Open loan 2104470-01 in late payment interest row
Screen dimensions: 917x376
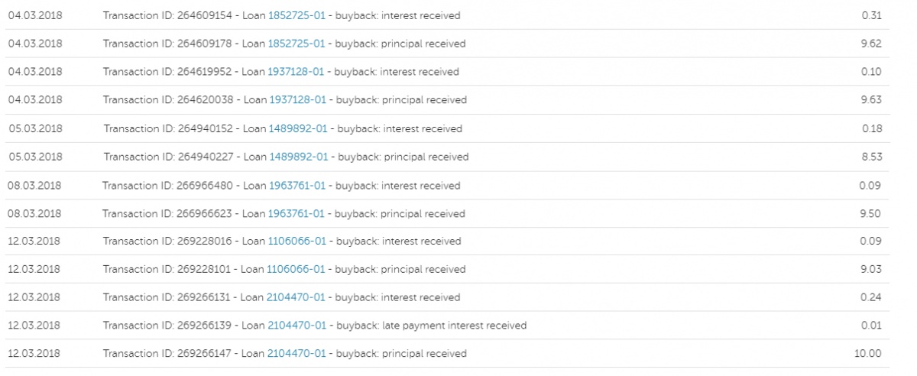tap(297, 326)
